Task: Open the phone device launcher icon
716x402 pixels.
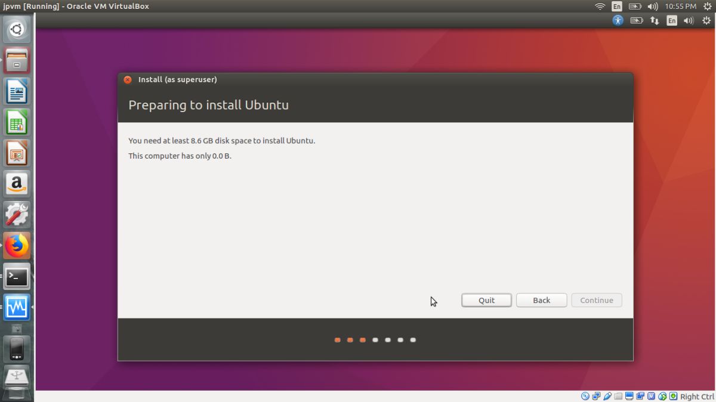Action: pyautogui.click(x=17, y=350)
